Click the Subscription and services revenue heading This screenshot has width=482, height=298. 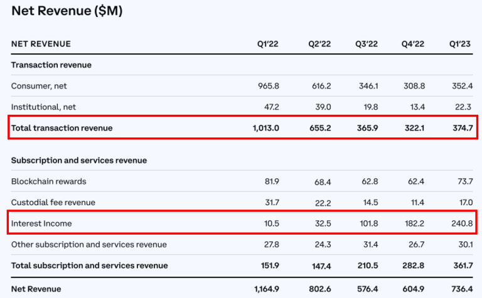point(79,161)
